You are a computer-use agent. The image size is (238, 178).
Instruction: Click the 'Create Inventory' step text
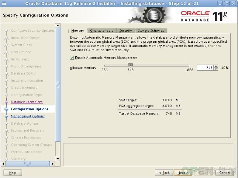click(24, 88)
